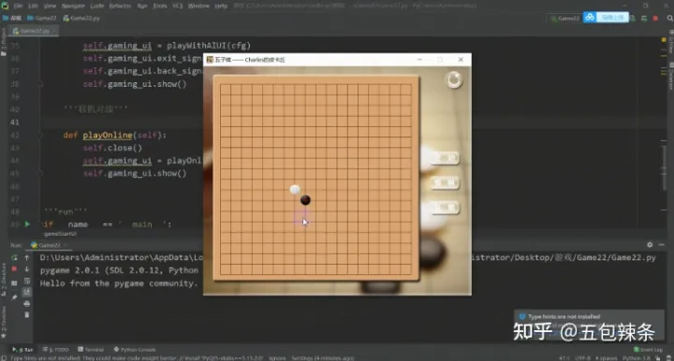Open the Event Log in status bar
This screenshot has height=361, width=674.
pyautogui.click(x=649, y=350)
